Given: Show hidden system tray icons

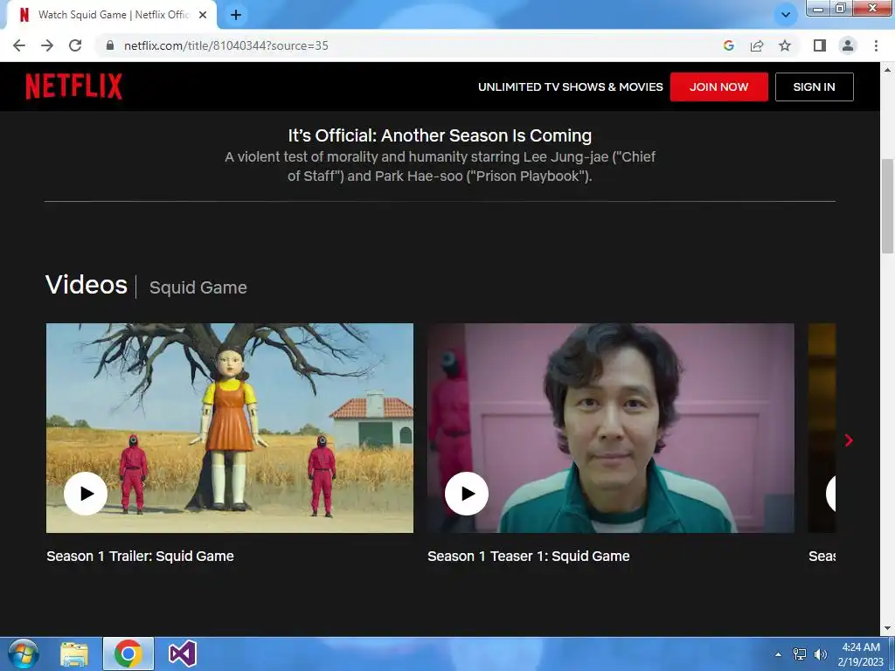Looking at the screenshot, I should tap(778, 654).
